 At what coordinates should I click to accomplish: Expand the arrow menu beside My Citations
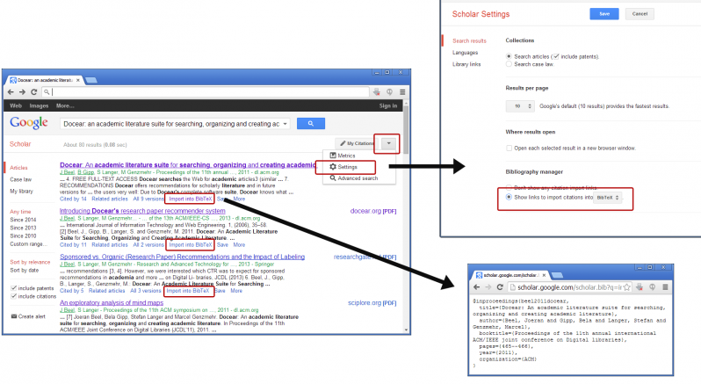388,143
